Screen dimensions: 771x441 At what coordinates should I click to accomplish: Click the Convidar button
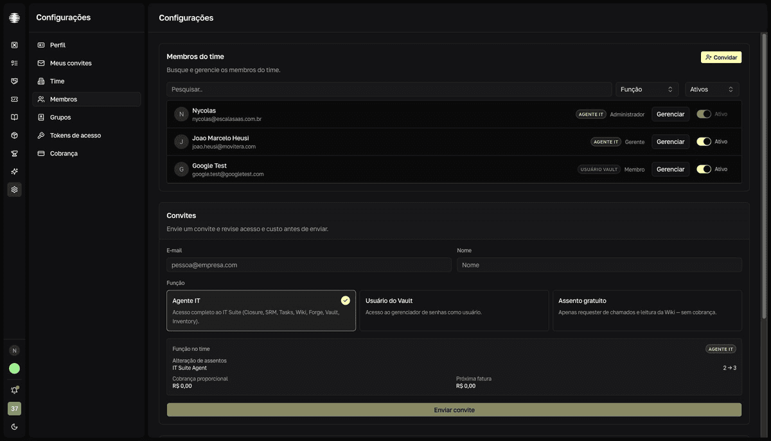721,57
